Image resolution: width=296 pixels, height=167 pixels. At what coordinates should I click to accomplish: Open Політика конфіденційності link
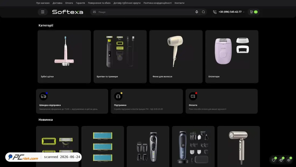click(157, 3)
